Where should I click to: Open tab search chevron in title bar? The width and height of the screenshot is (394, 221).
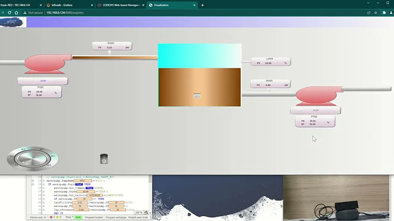pos(368,3)
